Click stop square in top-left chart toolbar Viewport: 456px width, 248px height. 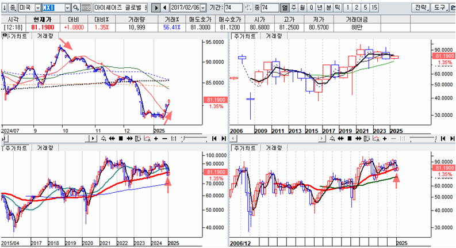121,139
